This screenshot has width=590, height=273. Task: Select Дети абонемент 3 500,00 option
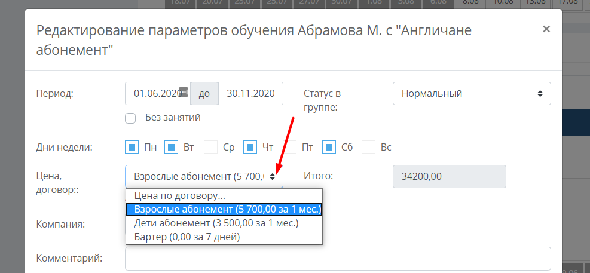pyautogui.click(x=224, y=223)
